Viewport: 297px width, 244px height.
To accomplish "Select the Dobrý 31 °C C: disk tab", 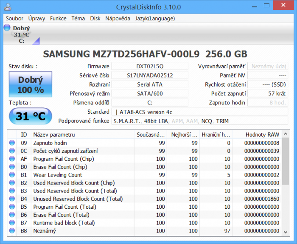I will [x=21, y=34].
